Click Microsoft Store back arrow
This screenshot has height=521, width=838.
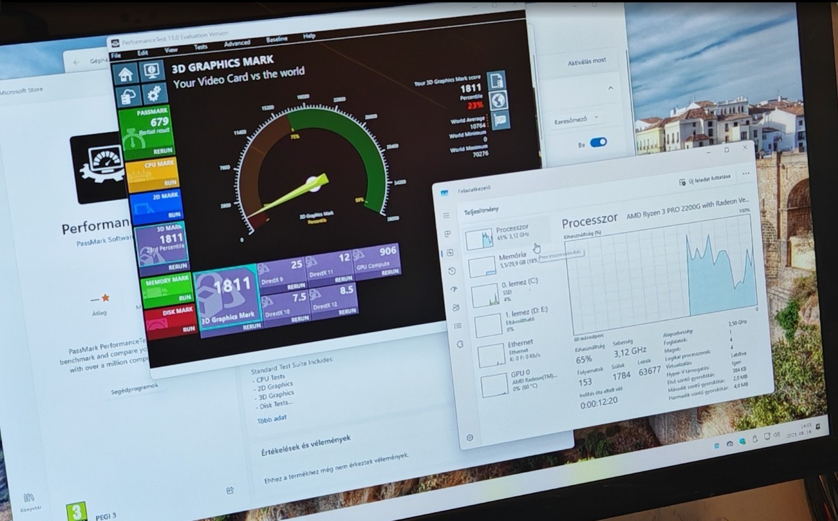point(76,61)
